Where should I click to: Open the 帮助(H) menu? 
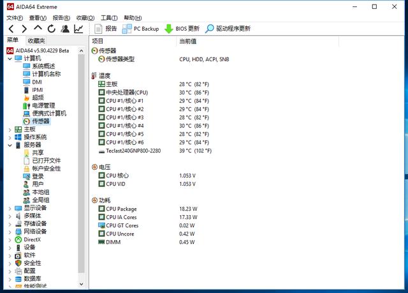133,18
